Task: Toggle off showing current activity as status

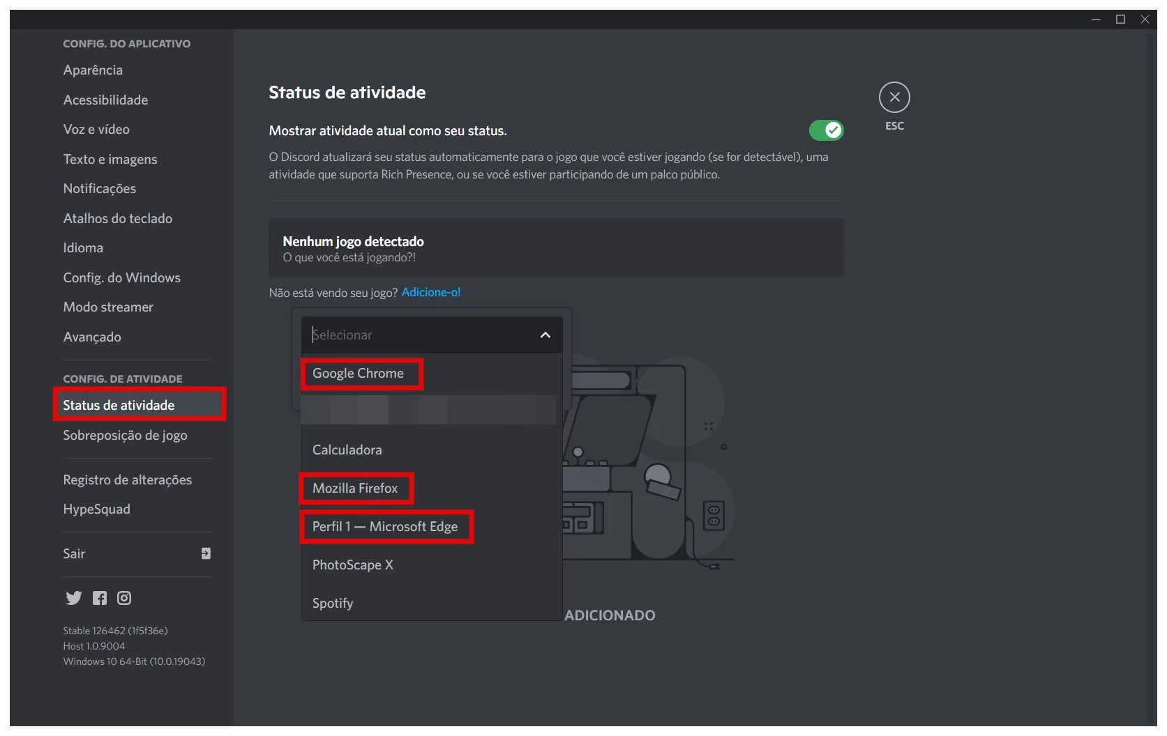Action: [826, 130]
